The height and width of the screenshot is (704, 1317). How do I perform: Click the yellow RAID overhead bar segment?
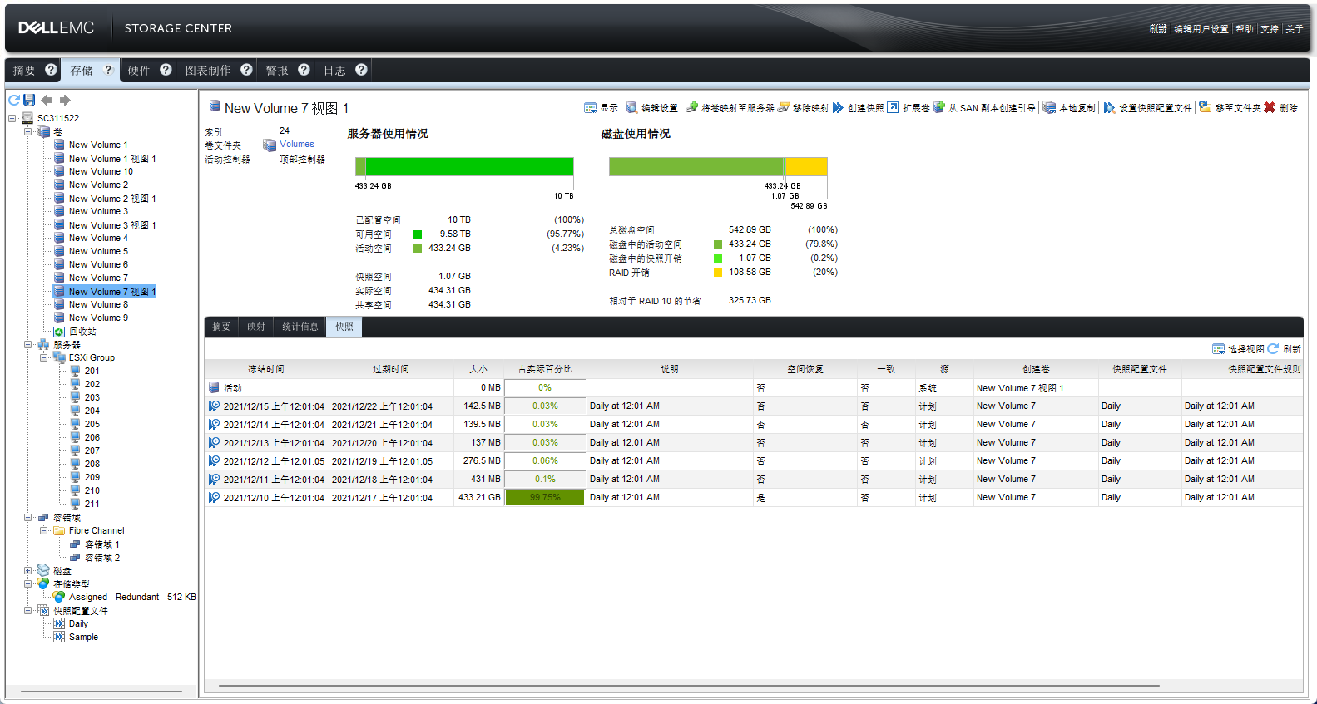tap(806, 167)
